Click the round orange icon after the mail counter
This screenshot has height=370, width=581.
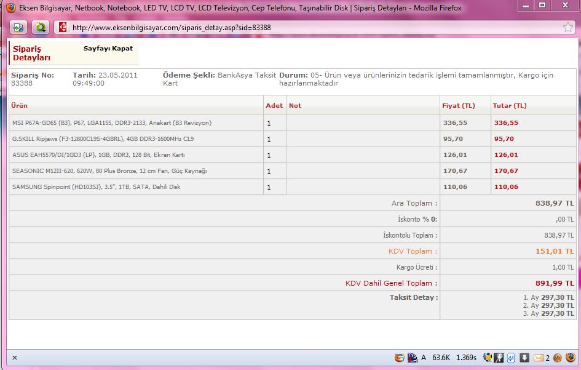557,358
